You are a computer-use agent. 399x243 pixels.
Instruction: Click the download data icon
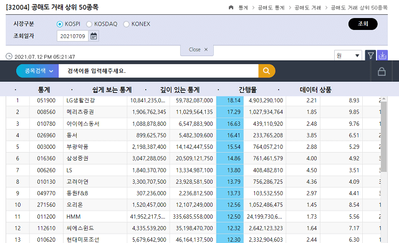(382, 55)
